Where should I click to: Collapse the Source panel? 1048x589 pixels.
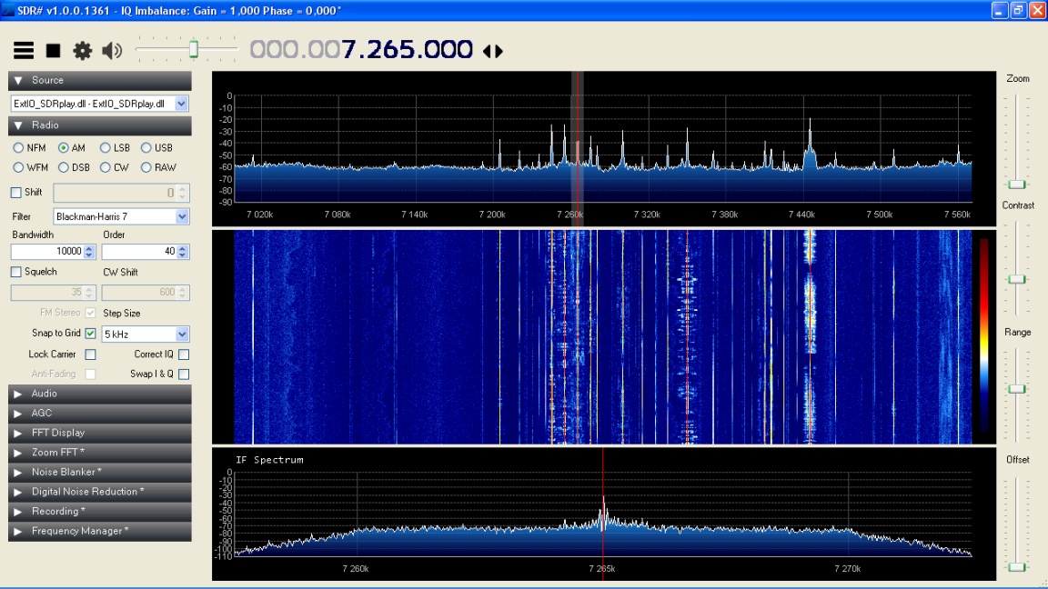click(99, 80)
